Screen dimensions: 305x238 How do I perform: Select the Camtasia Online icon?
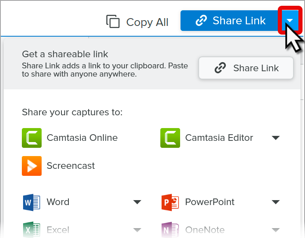tap(32, 138)
